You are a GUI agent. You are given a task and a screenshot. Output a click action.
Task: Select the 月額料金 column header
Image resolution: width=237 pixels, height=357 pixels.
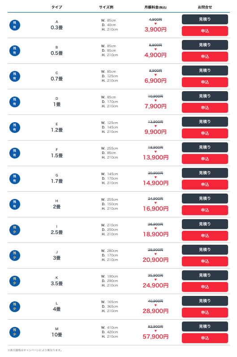[155, 7]
